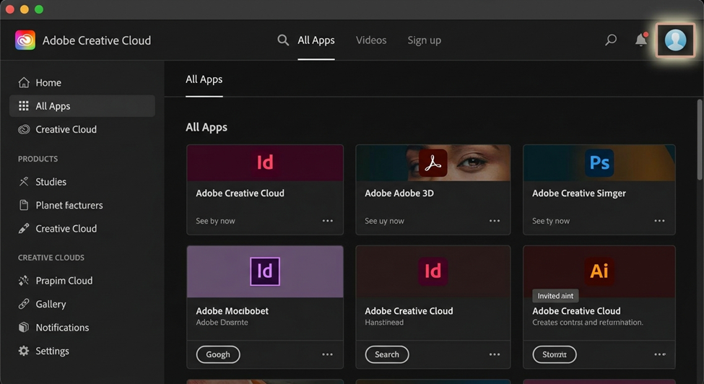Viewport: 704px width, 384px height.
Task: Go to Home in the sidebar
Action: coord(82,82)
